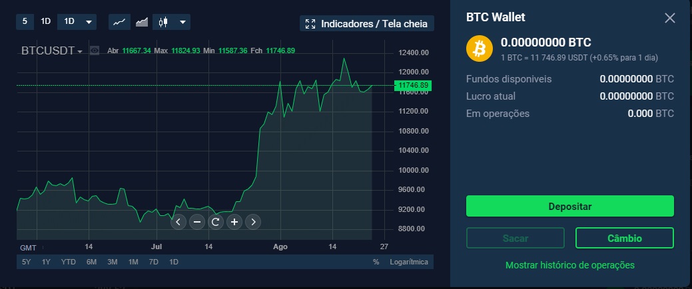
Task: Zoom in the chart with plus button
Action: click(234, 222)
